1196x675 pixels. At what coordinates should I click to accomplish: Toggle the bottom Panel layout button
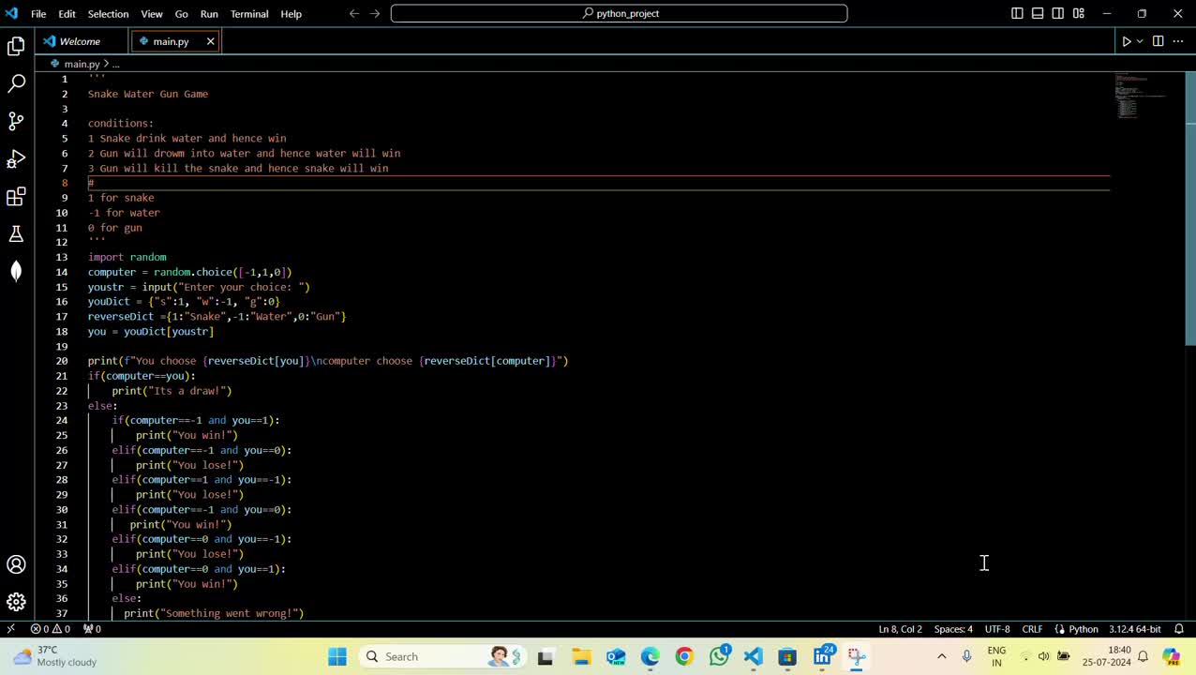click(x=1038, y=14)
